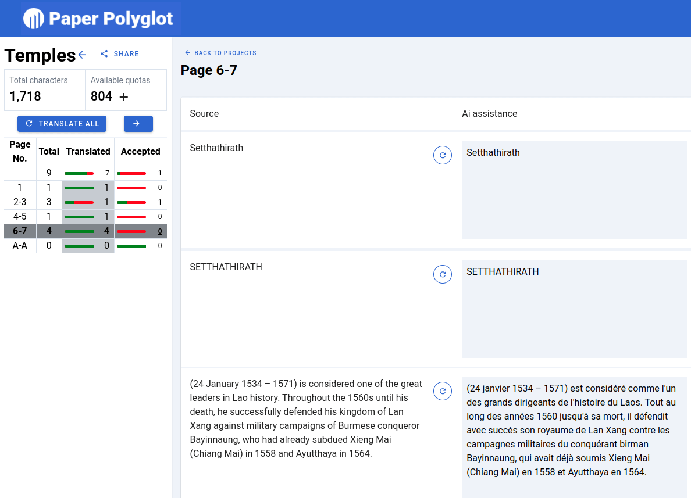Click the back arrow icon in Back to Projects

tap(187, 52)
